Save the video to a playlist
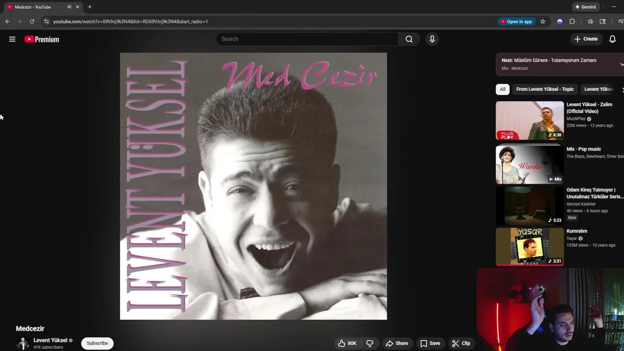Viewport: 624px width, 351px height. (430, 343)
